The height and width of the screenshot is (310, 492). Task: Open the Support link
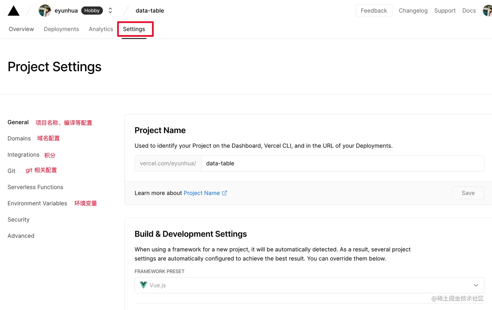coord(445,11)
